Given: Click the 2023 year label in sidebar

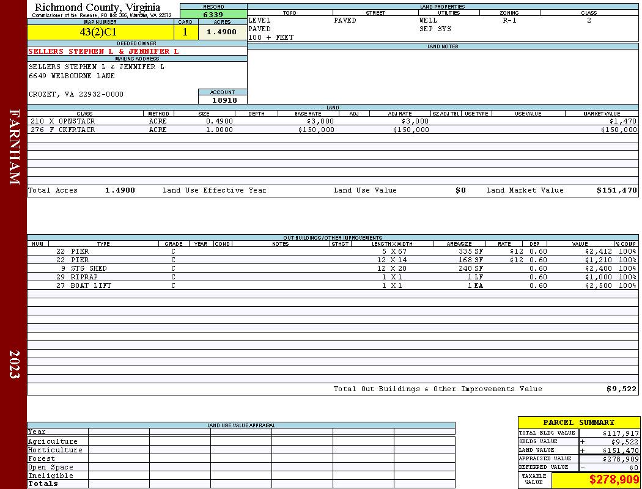Looking at the screenshot, I should tap(14, 364).
